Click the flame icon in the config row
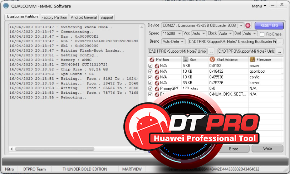The image size is (290, 174). coord(157,77)
